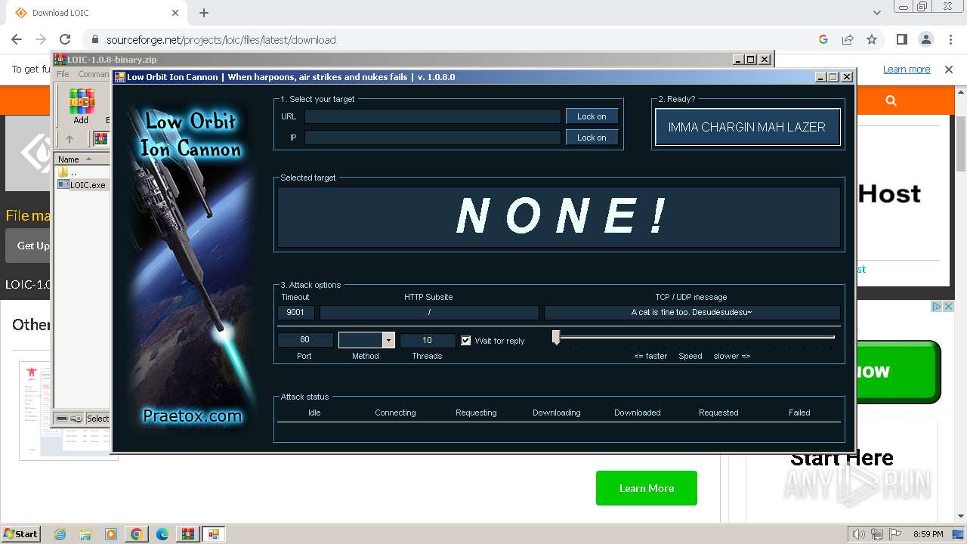Switch to WinRAR taskbar button
The image size is (967, 544).
point(187,534)
